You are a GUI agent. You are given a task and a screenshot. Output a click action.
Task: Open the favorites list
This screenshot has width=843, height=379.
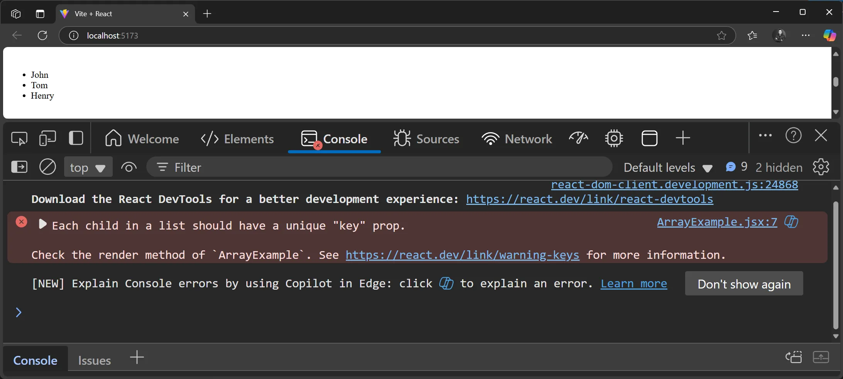752,35
